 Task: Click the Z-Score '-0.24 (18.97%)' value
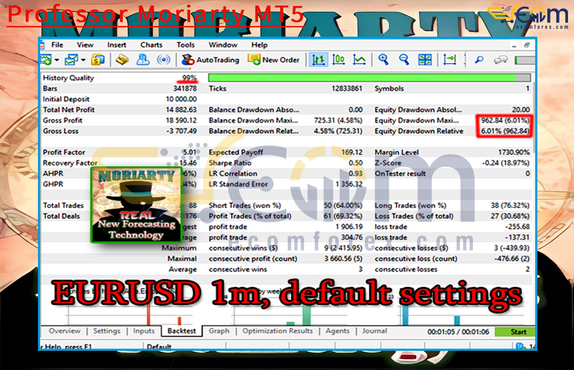(x=506, y=163)
